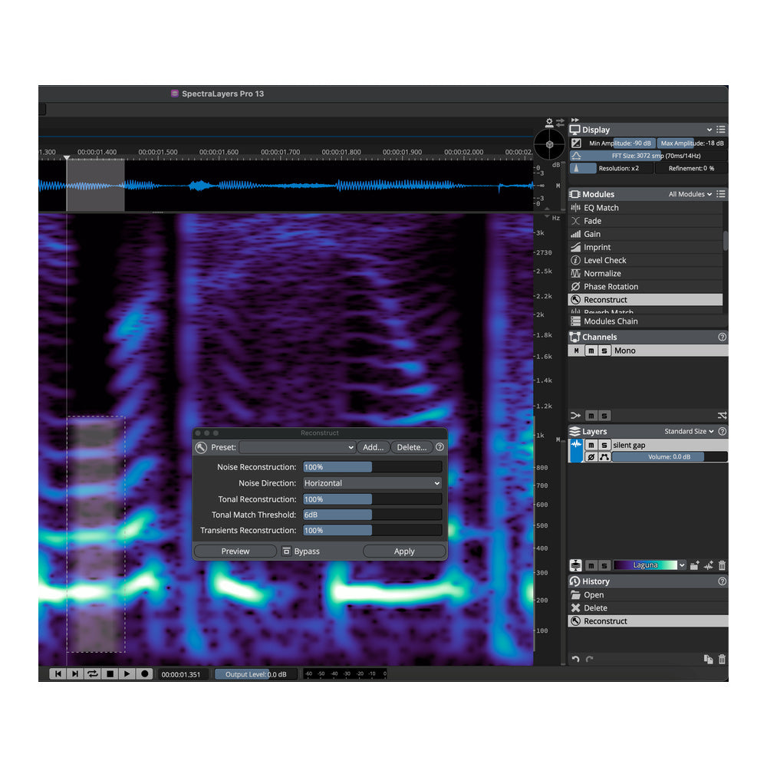
Task: Mute the silent gap layer
Action: 591,445
